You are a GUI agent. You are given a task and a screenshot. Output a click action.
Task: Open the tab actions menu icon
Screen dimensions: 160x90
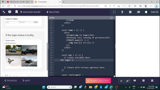click(x=3, y=2)
